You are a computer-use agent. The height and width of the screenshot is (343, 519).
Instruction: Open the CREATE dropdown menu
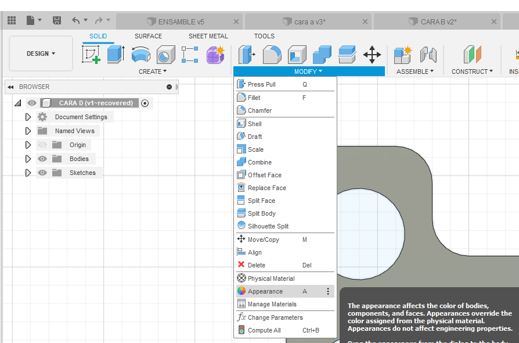pyautogui.click(x=153, y=72)
